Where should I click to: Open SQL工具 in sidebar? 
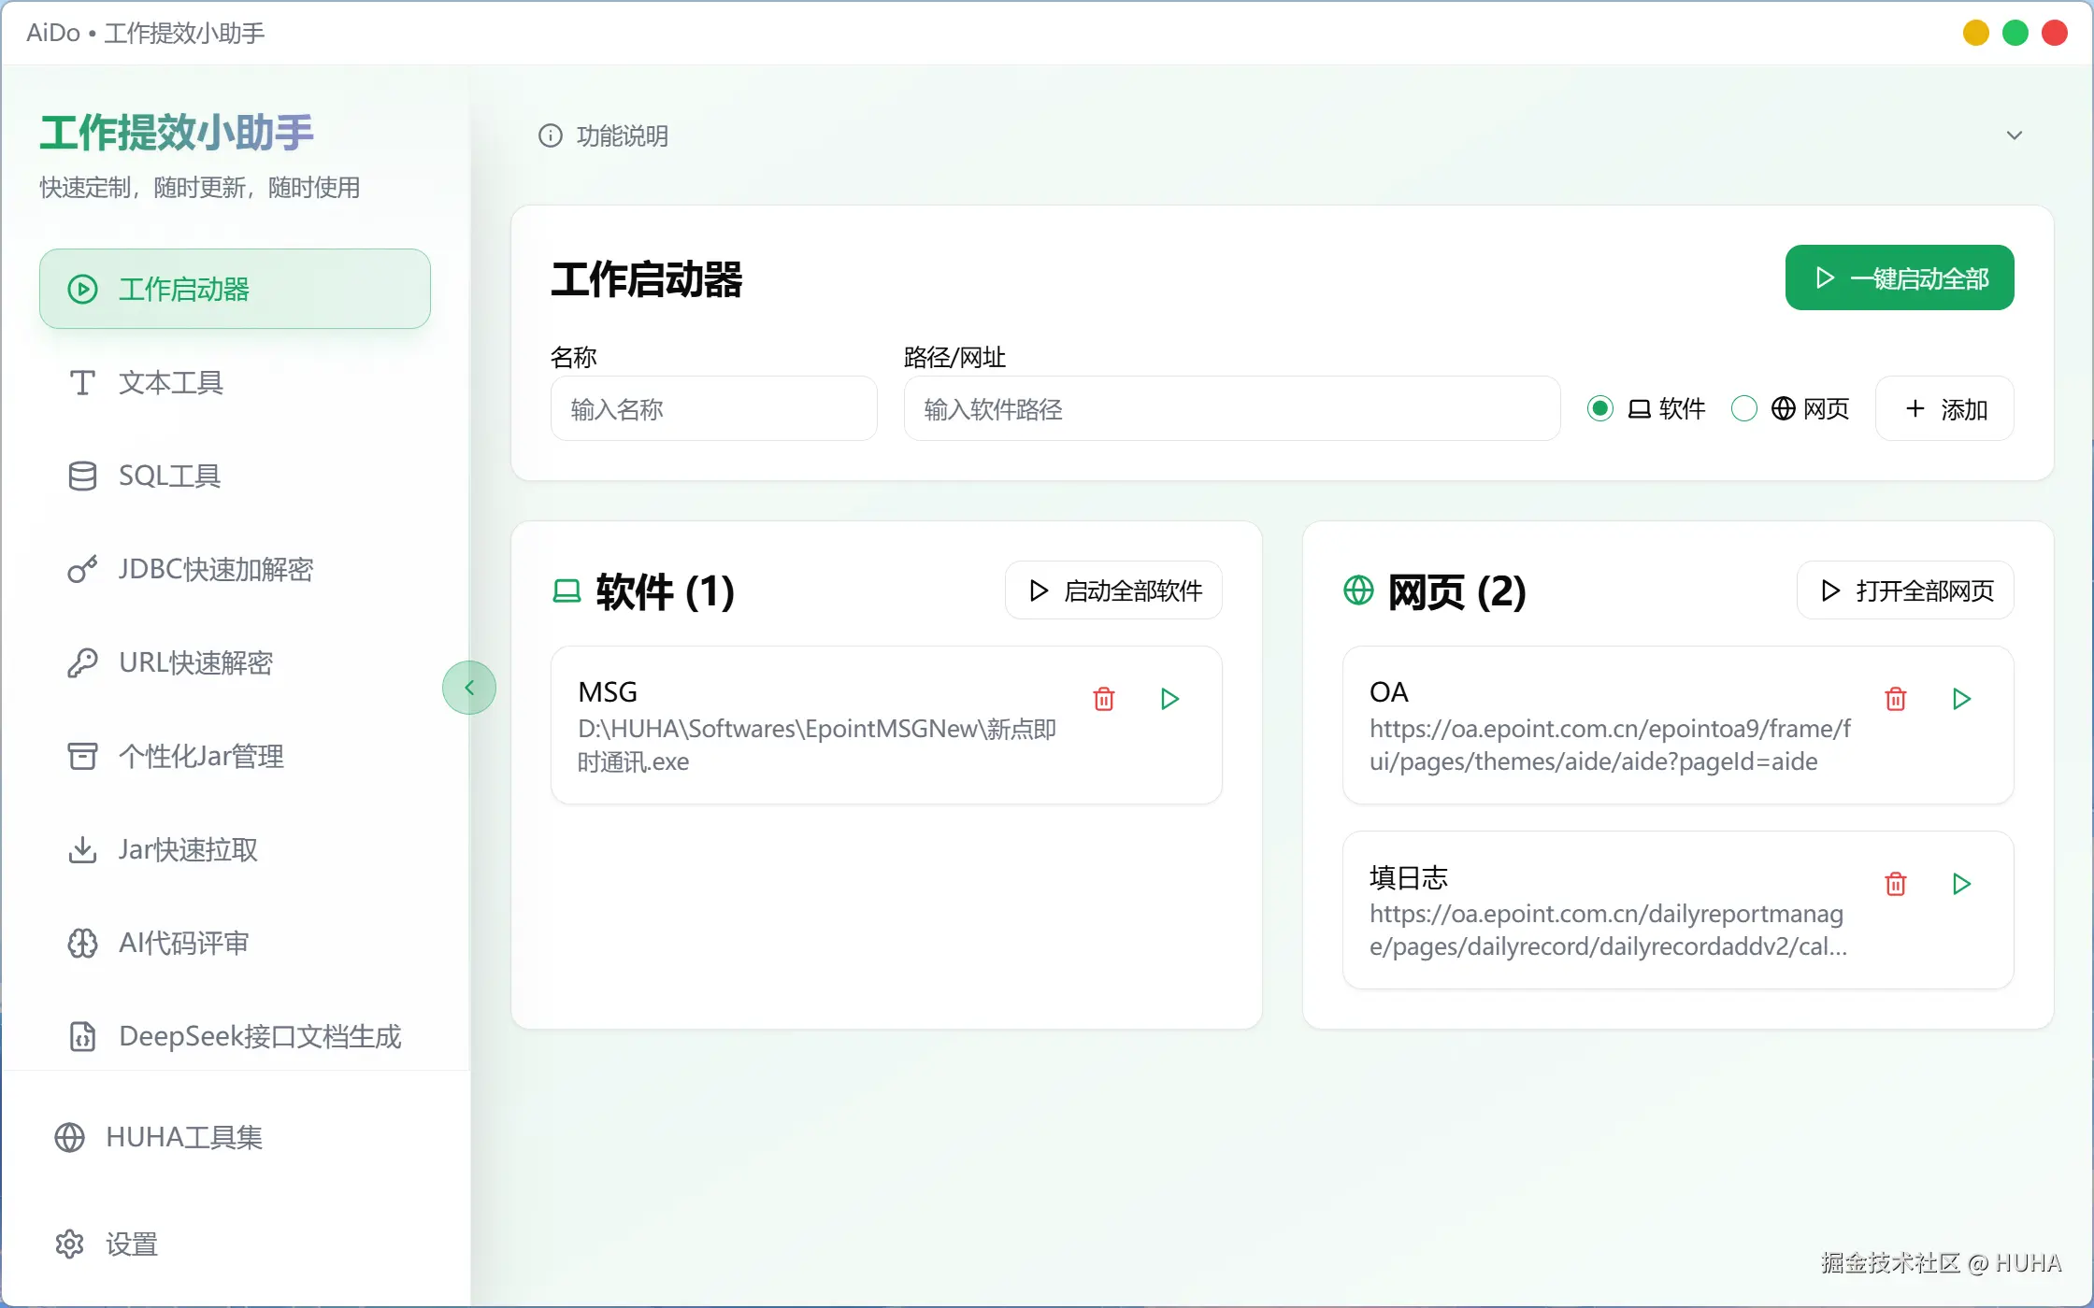[x=170, y=476]
